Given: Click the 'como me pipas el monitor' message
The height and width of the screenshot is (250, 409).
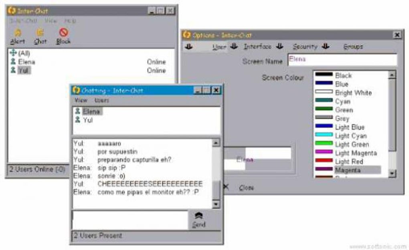Looking at the screenshot, I should pos(148,192).
